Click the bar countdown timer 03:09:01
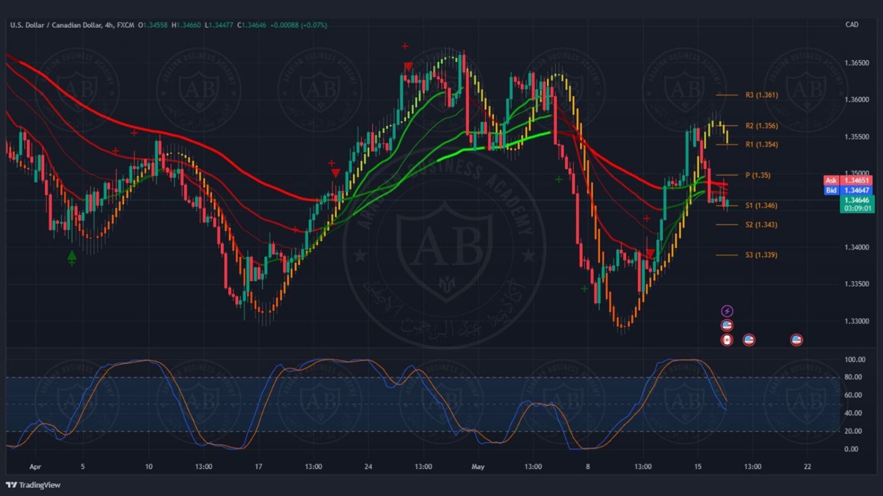Screen dimensions: 883x496 click(x=857, y=209)
